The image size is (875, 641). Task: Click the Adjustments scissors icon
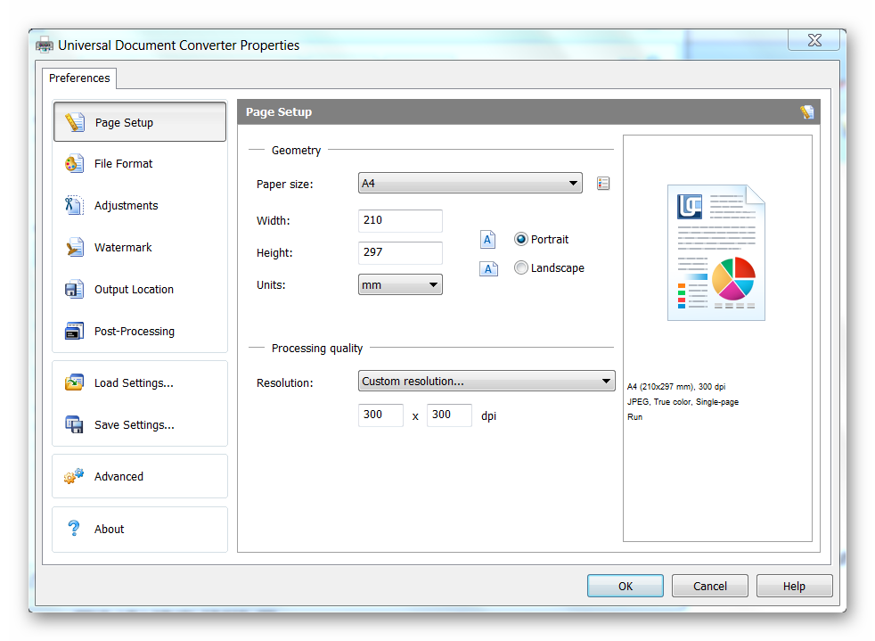[74, 205]
